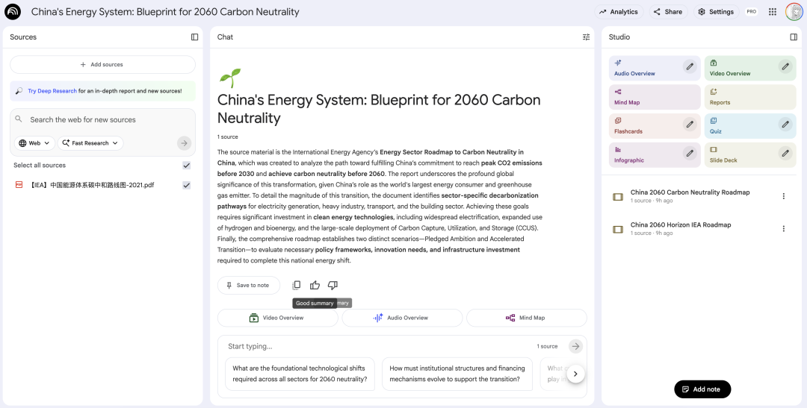Create a Mind Map in Studio

click(655, 97)
